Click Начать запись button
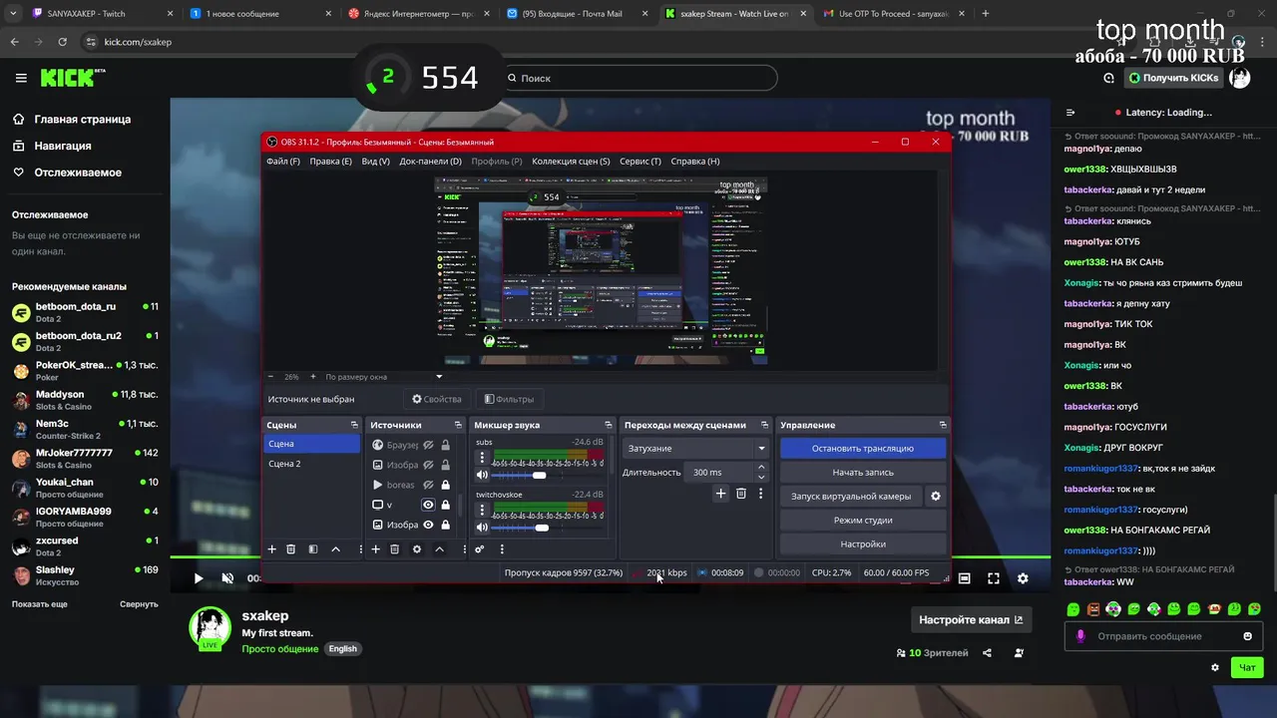Screen dimensions: 1277x718 click(863, 472)
